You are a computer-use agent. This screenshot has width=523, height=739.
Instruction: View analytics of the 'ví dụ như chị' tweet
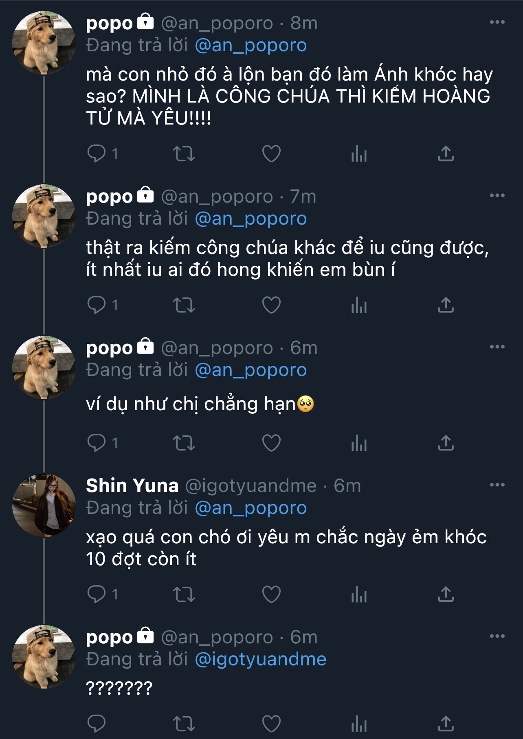pos(359,443)
